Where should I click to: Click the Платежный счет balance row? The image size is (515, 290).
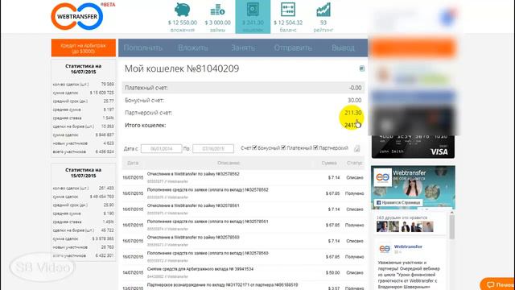click(243, 88)
